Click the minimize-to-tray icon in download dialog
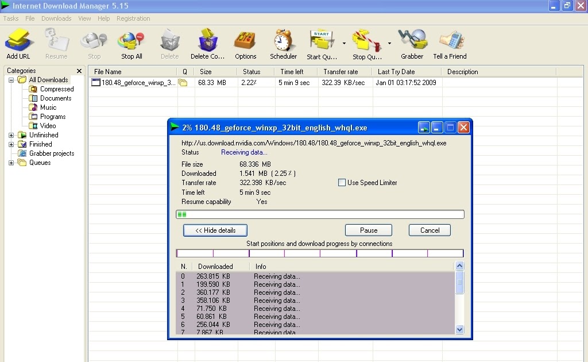The width and height of the screenshot is (588, 362). (x=424, y=128)
